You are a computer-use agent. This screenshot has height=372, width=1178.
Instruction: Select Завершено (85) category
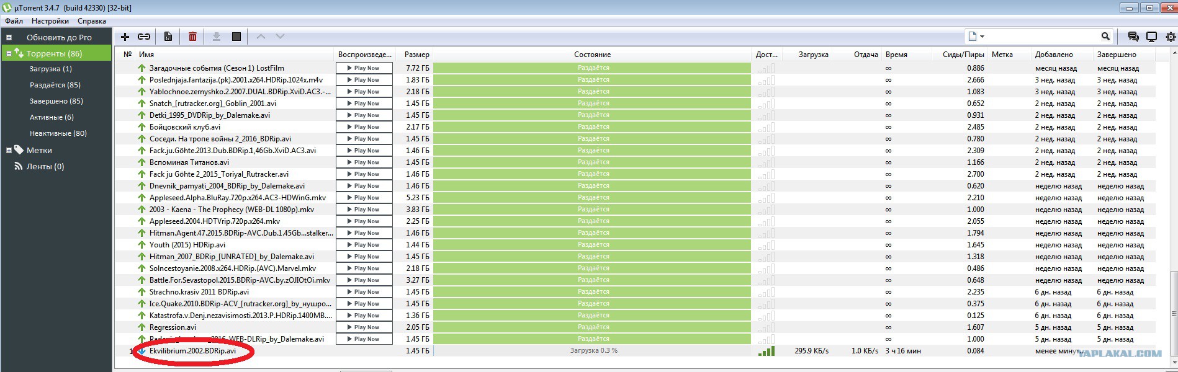click(x=56, y=101)
